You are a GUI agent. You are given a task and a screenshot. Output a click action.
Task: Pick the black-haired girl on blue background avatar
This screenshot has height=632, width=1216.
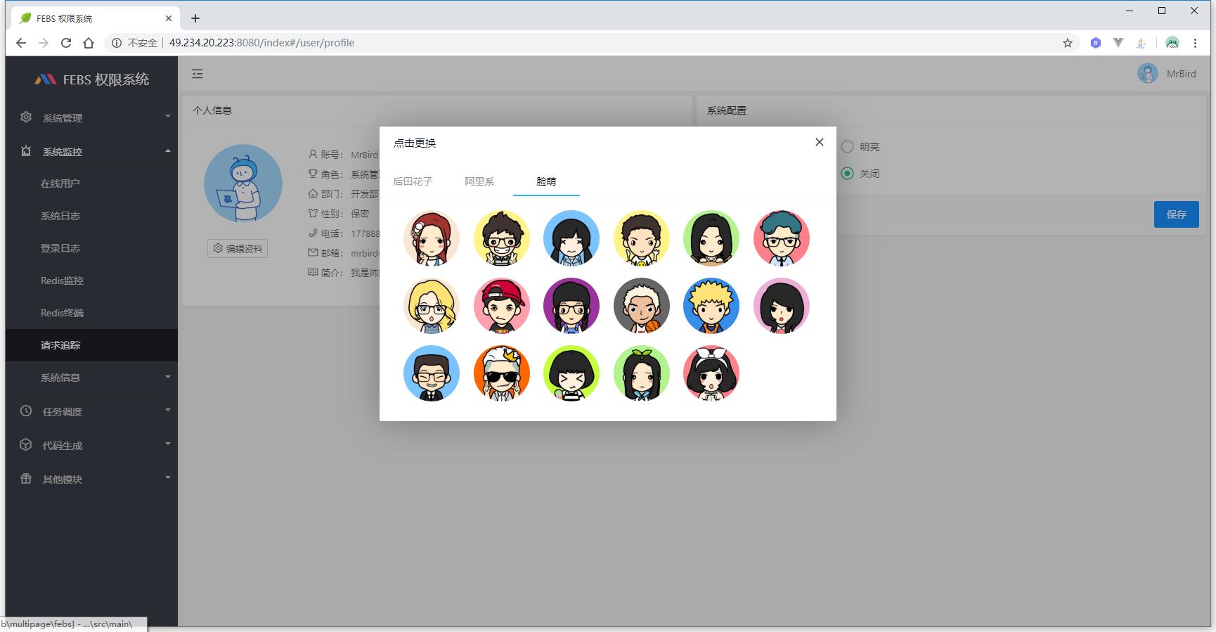coord(571,238)
